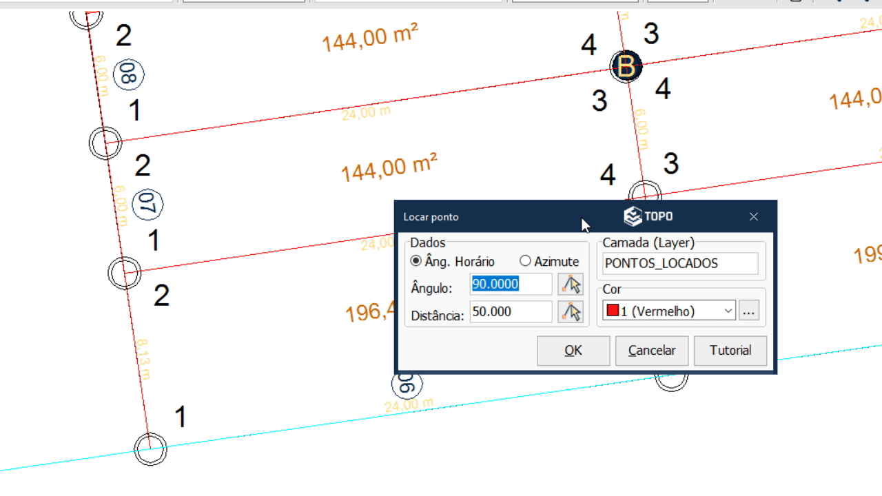Click into the Distância input field
882x496 pixels.
point(511,312)
